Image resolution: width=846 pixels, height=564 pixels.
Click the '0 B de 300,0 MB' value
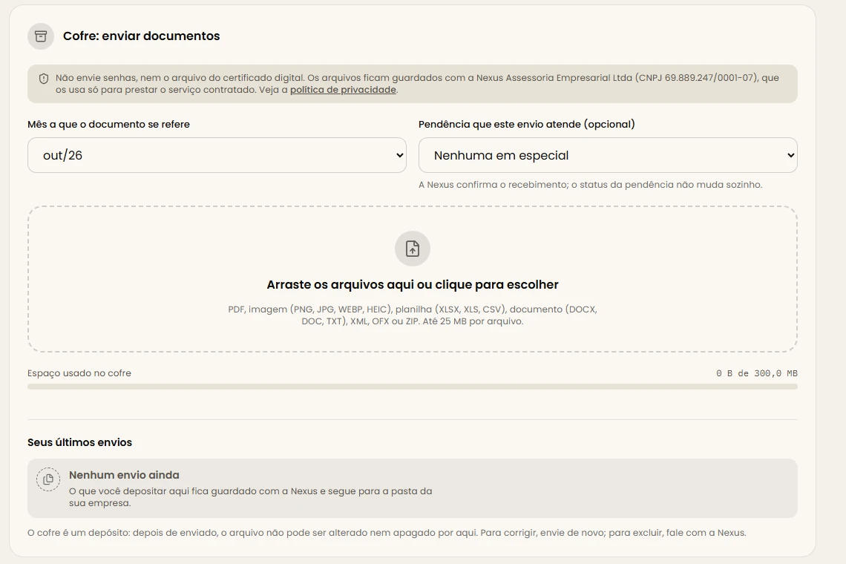tap(756, 373)
